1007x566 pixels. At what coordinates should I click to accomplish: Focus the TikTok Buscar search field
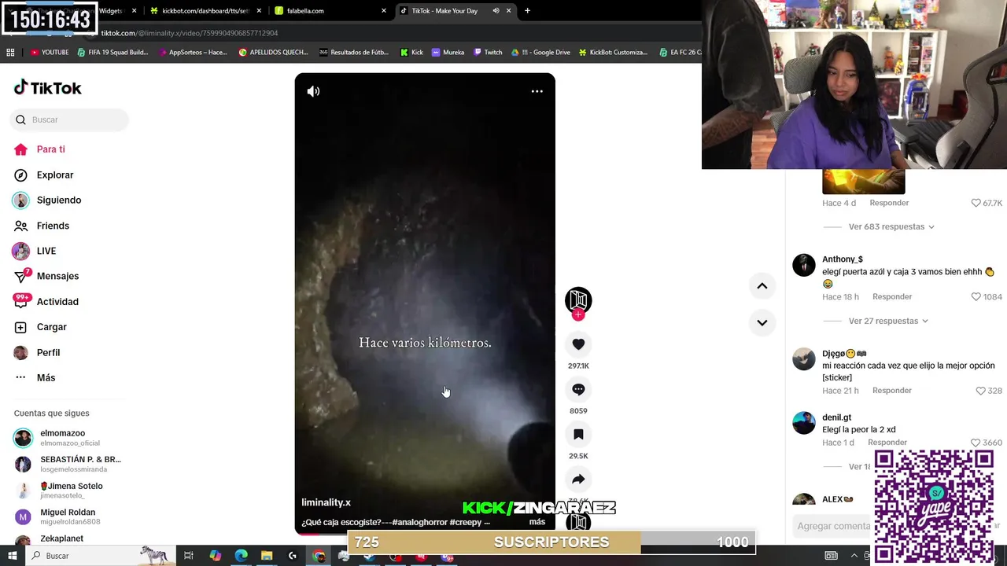click(x=69, y=119)
